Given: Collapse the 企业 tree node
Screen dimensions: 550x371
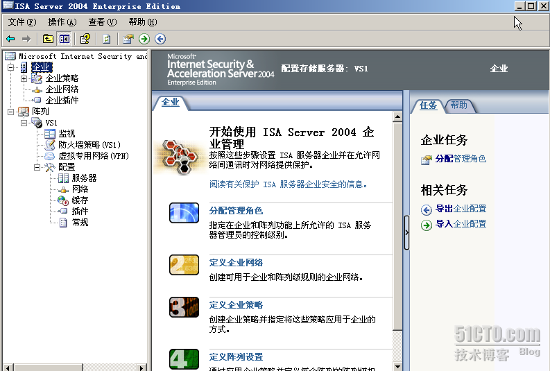Looking at the screenshot, I should [11, 67].
